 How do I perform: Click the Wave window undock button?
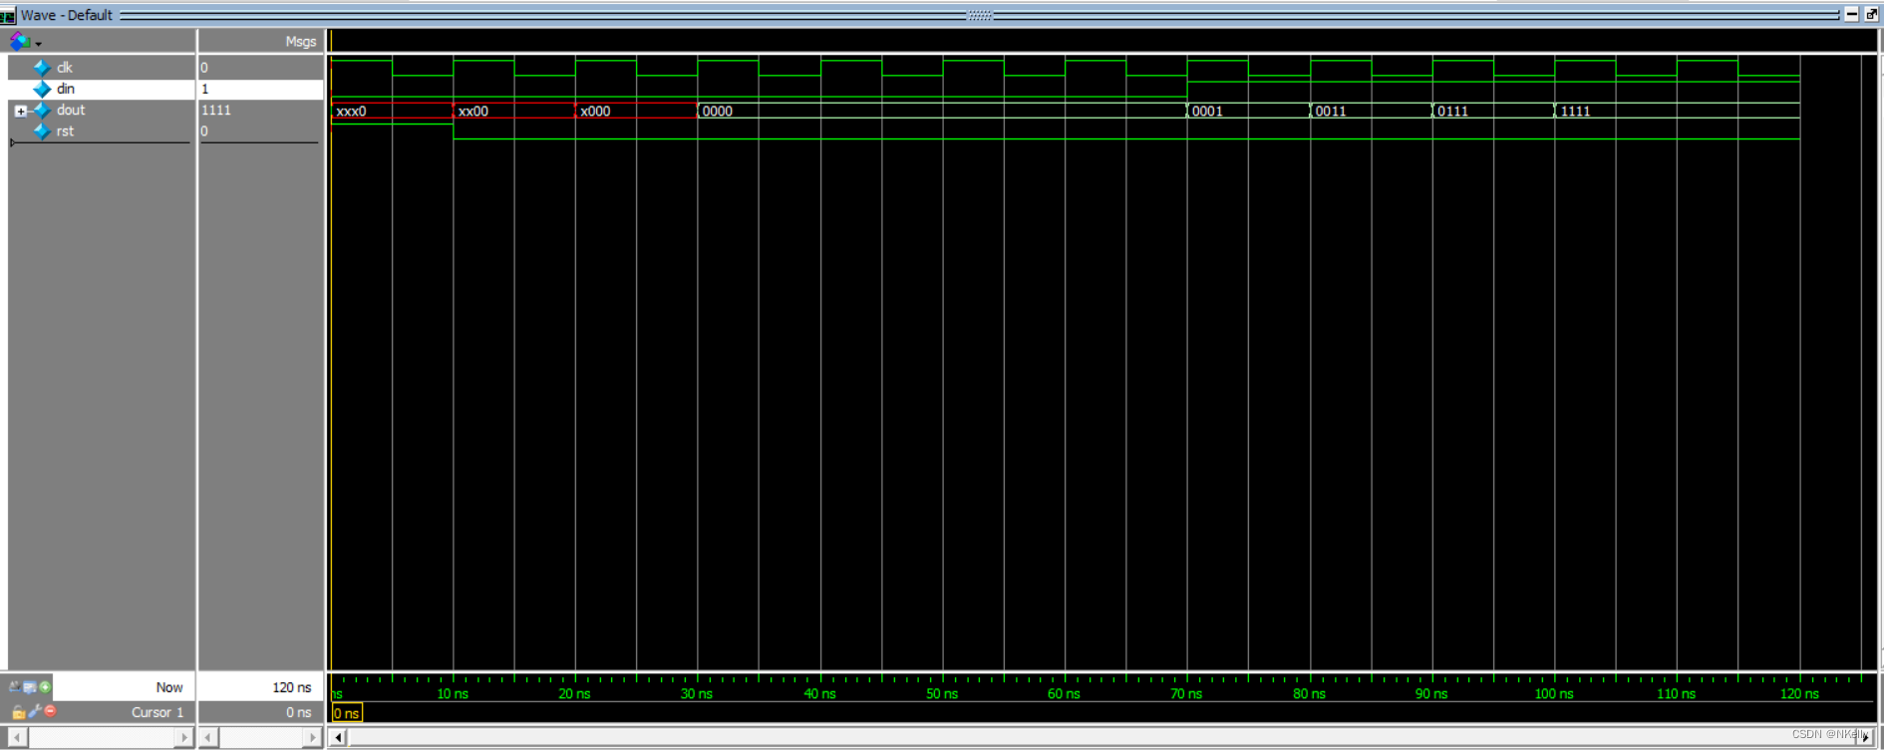click(1871, 14)
